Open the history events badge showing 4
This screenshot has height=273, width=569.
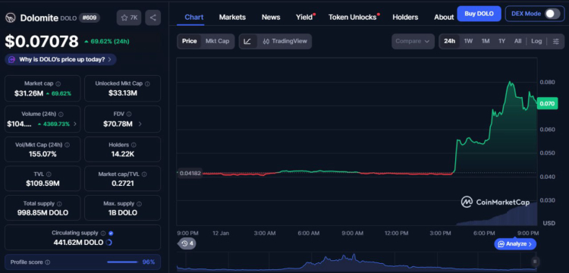pyautogui.click(x=187, y=243)
